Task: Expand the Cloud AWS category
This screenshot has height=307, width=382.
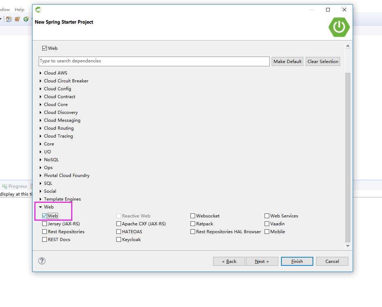Action: 40,73
